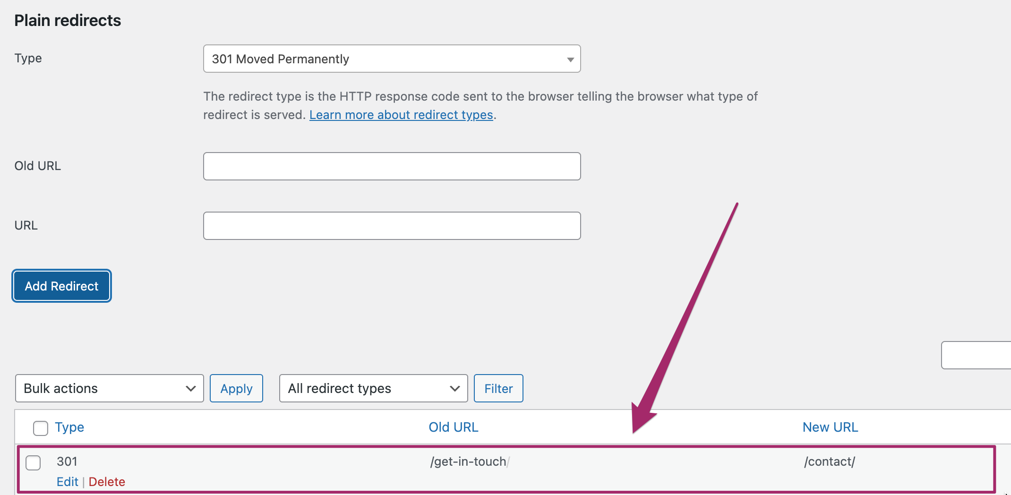Viewport: 1011px width, 495px height.
Task: Open the All redirect types filter dropdown
Action: click(373, 388)
